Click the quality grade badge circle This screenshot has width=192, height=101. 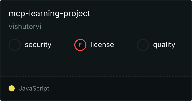[143, 45]
